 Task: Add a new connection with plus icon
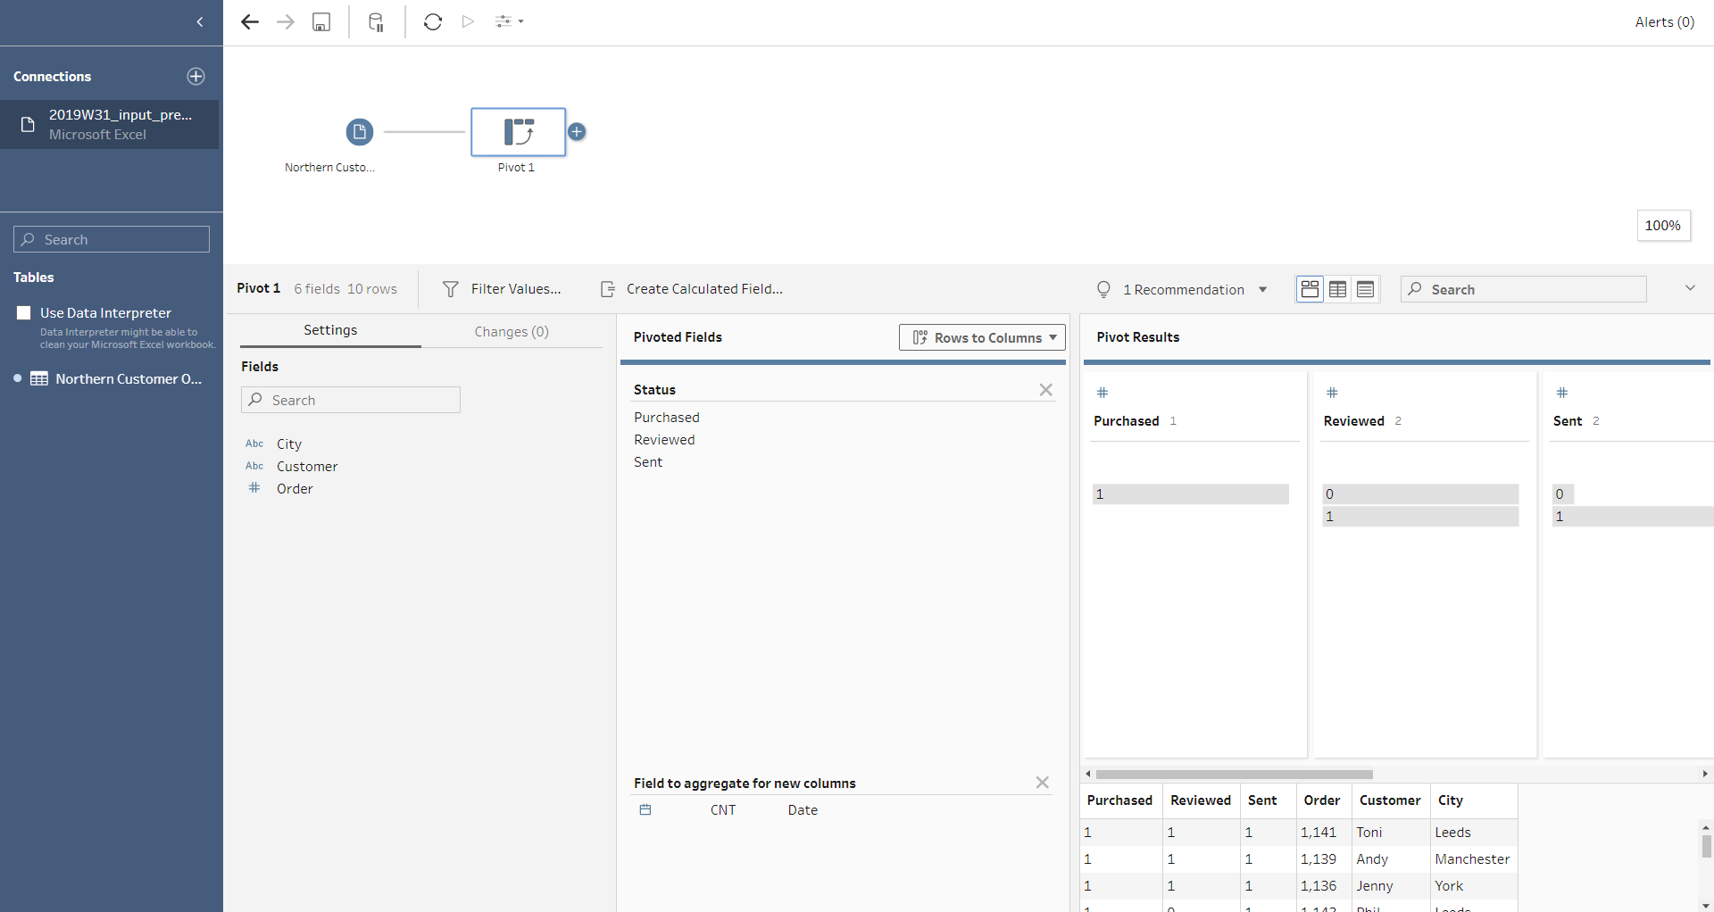click(196, 77)
